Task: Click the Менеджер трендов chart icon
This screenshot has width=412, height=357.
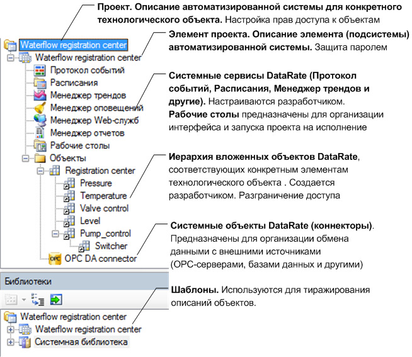Action: (x=40, y=95)
